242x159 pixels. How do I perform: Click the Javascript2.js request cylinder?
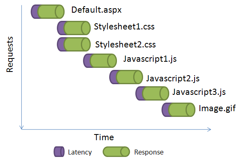(126, 77)
